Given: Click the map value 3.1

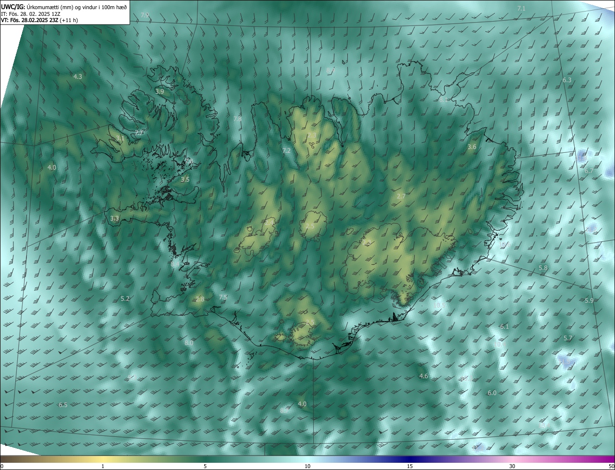Looking at the screenshot, I should [120, 138].
